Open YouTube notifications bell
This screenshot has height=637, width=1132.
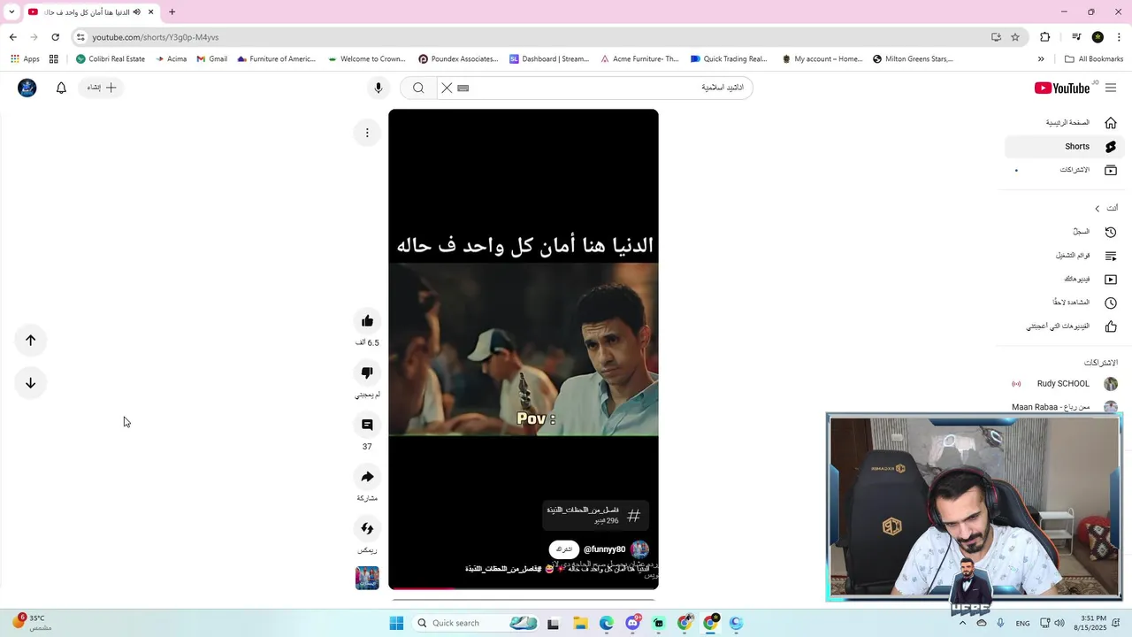[x=61, y=88]
